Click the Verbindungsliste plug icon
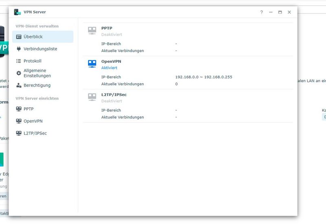Screen dimensions: 326x224 coord(19,49)
